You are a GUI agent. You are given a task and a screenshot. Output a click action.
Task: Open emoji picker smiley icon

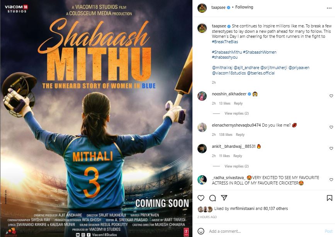(x=201, y=231)
